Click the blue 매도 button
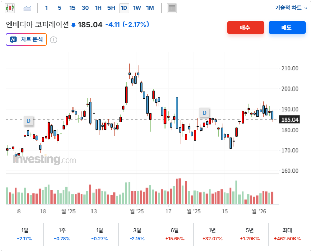The width and height of the screenshot is (312, 252). click(287, 27)
